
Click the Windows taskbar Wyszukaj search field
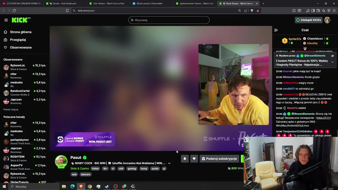coord(34,187)
